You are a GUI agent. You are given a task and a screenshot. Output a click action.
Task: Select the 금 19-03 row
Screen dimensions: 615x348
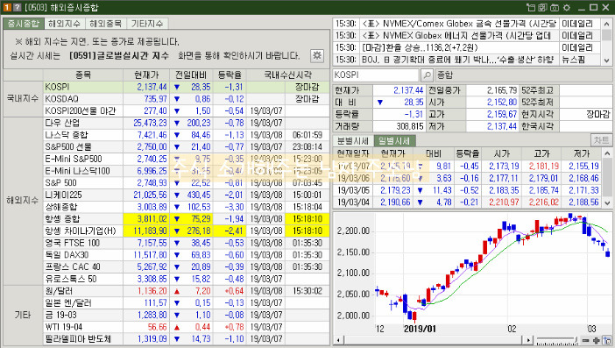187,315
